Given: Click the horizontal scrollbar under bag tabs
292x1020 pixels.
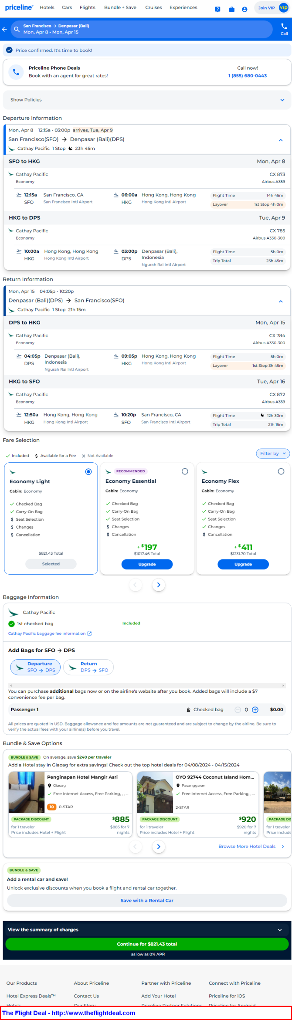Looking at the screenshot, I should (147, 686).
